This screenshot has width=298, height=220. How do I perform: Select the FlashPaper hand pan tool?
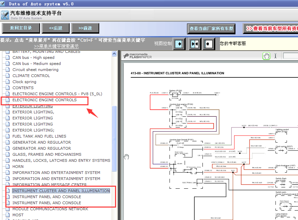click(266, 56)
